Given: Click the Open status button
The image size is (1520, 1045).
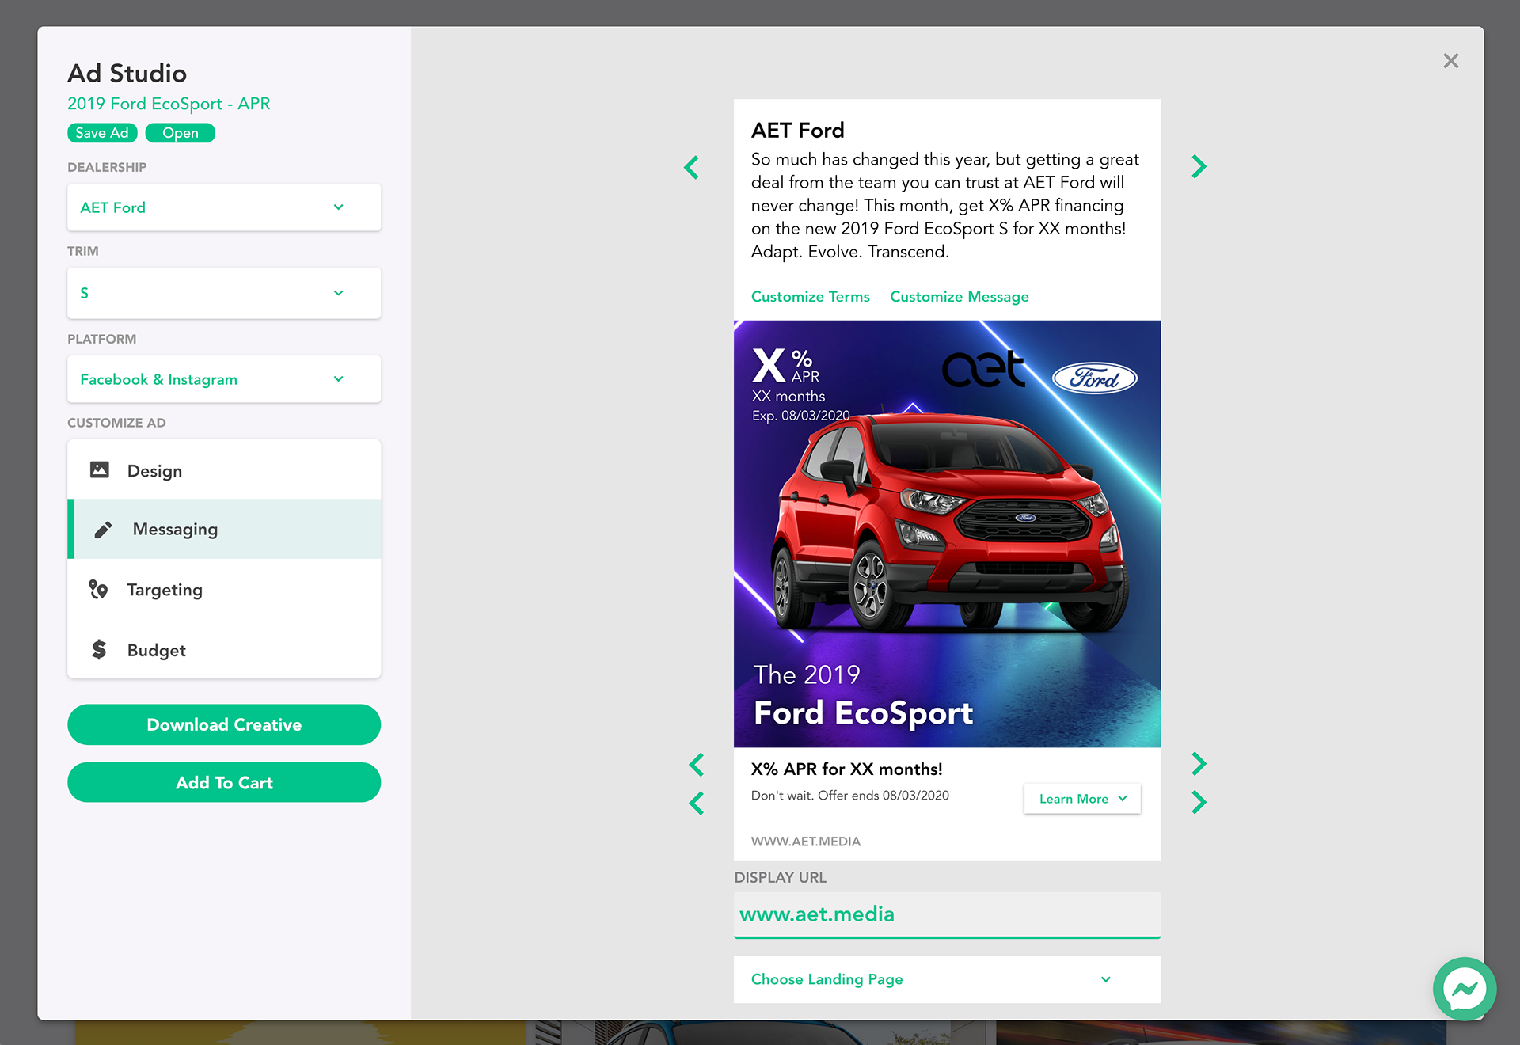Looking at the screenshot, I should click(x=180, y=133).
